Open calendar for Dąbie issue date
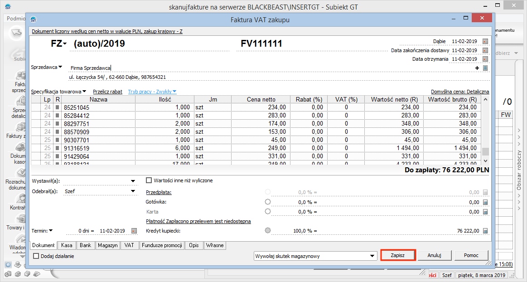This screenshot has width=527, height=282. click(485, 41)
